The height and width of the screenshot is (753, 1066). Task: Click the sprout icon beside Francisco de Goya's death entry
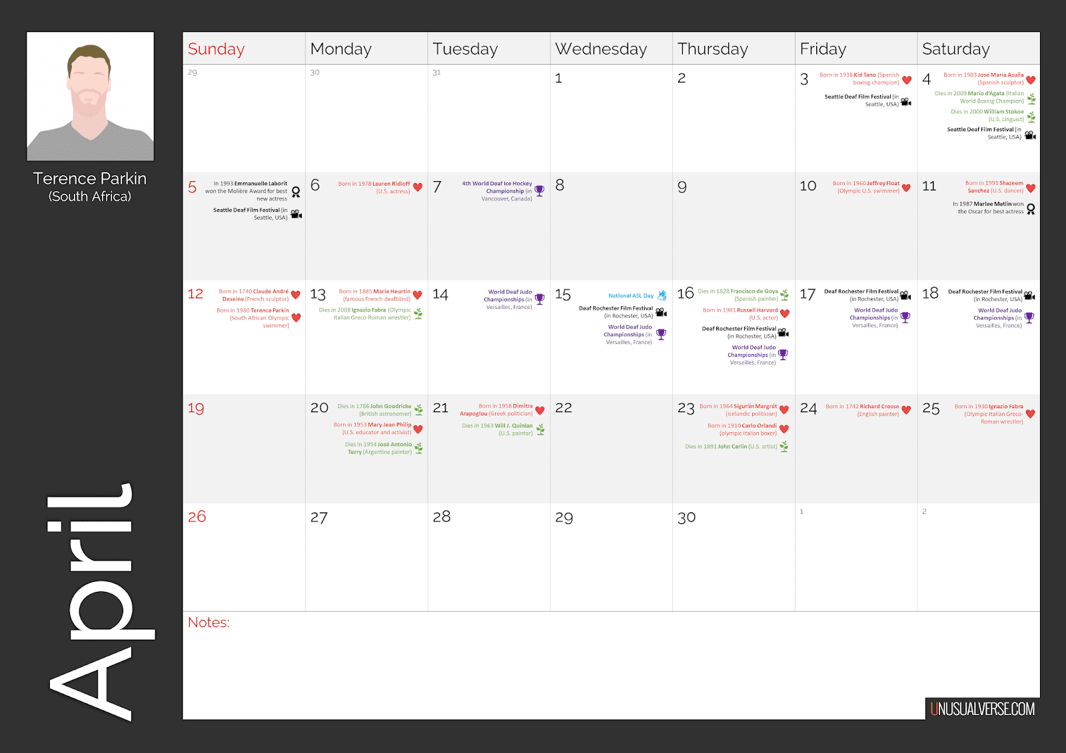[x=784, y=294]
